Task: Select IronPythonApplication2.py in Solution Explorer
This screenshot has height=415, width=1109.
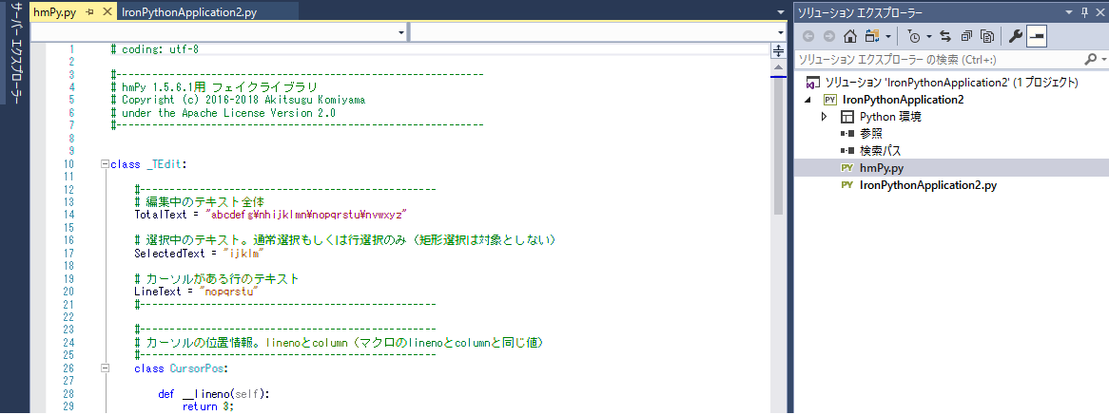Action: click(x=927, y=185)
